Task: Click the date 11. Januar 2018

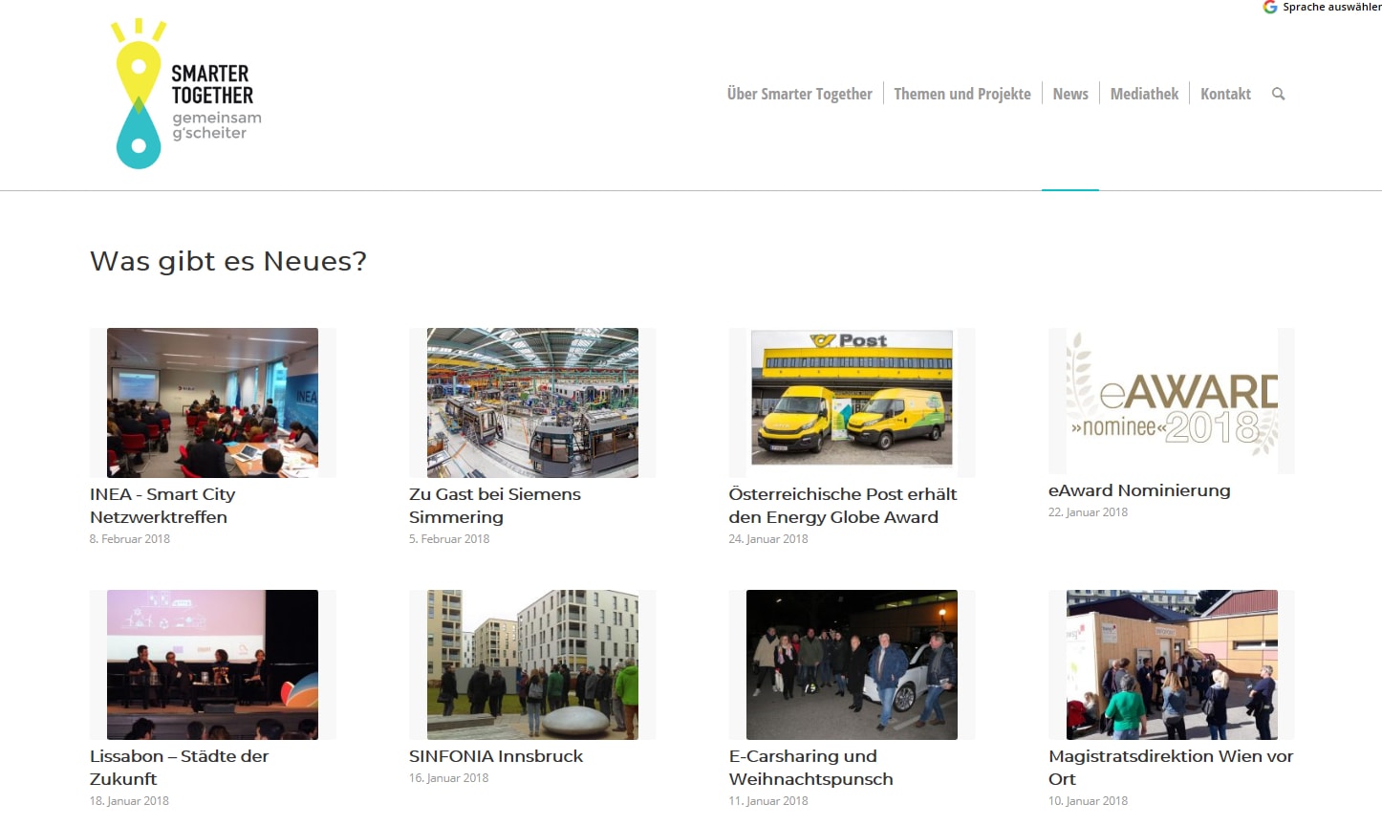Action: click(768, 801)
